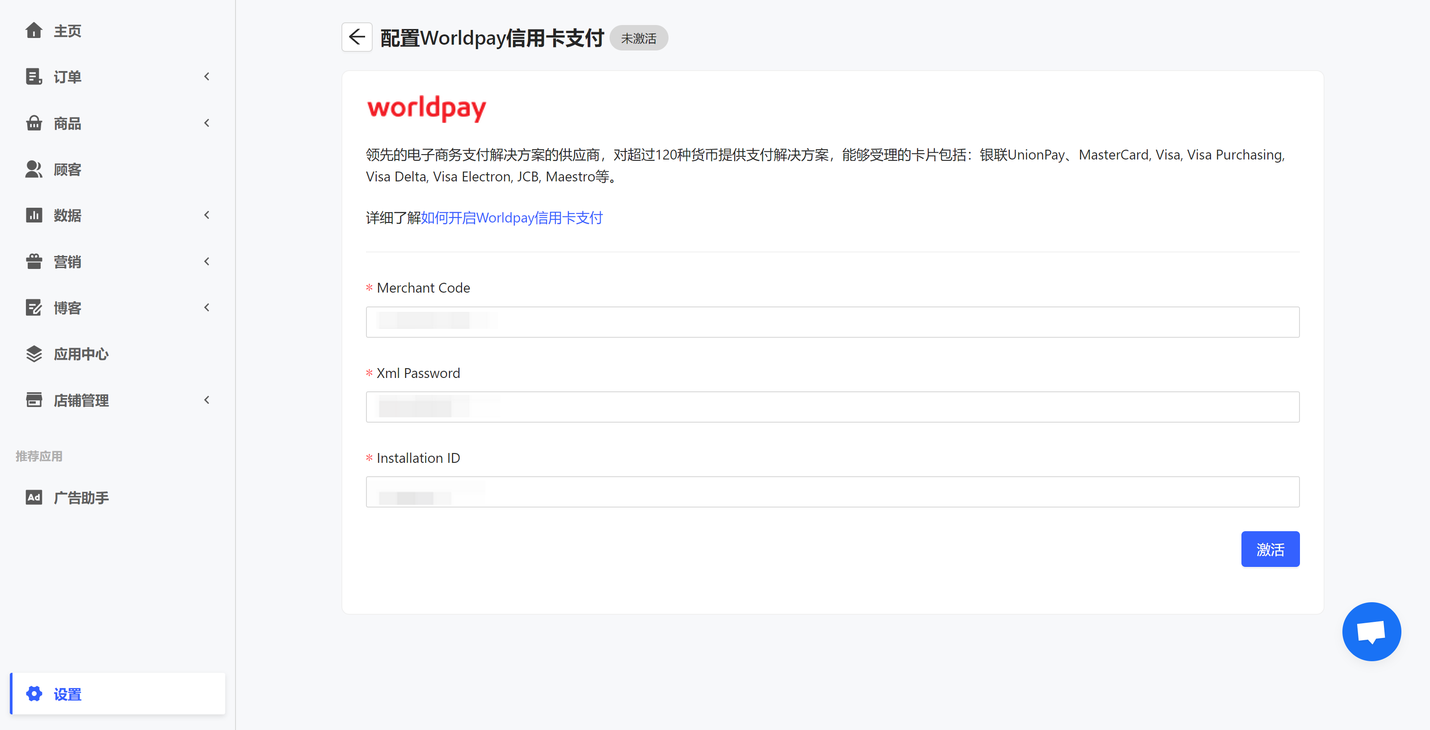
Task: Open the 设置 menu item
Action: [118, 693]
